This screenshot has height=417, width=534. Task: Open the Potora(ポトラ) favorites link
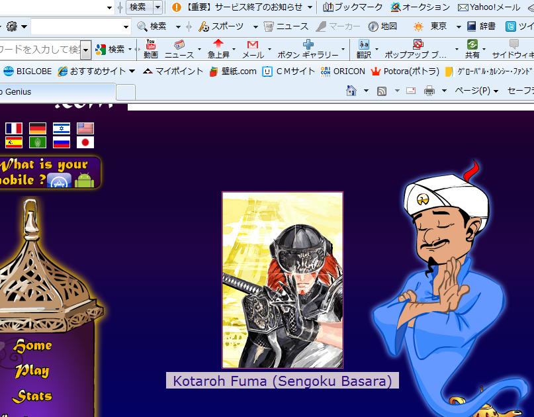[405, 71]
